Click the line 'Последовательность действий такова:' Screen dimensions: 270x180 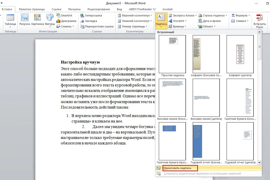pos(95,107)
